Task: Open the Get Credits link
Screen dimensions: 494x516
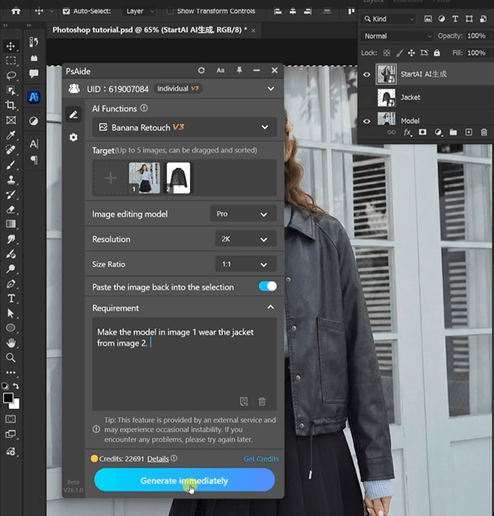Action: [x=261, y=458]
